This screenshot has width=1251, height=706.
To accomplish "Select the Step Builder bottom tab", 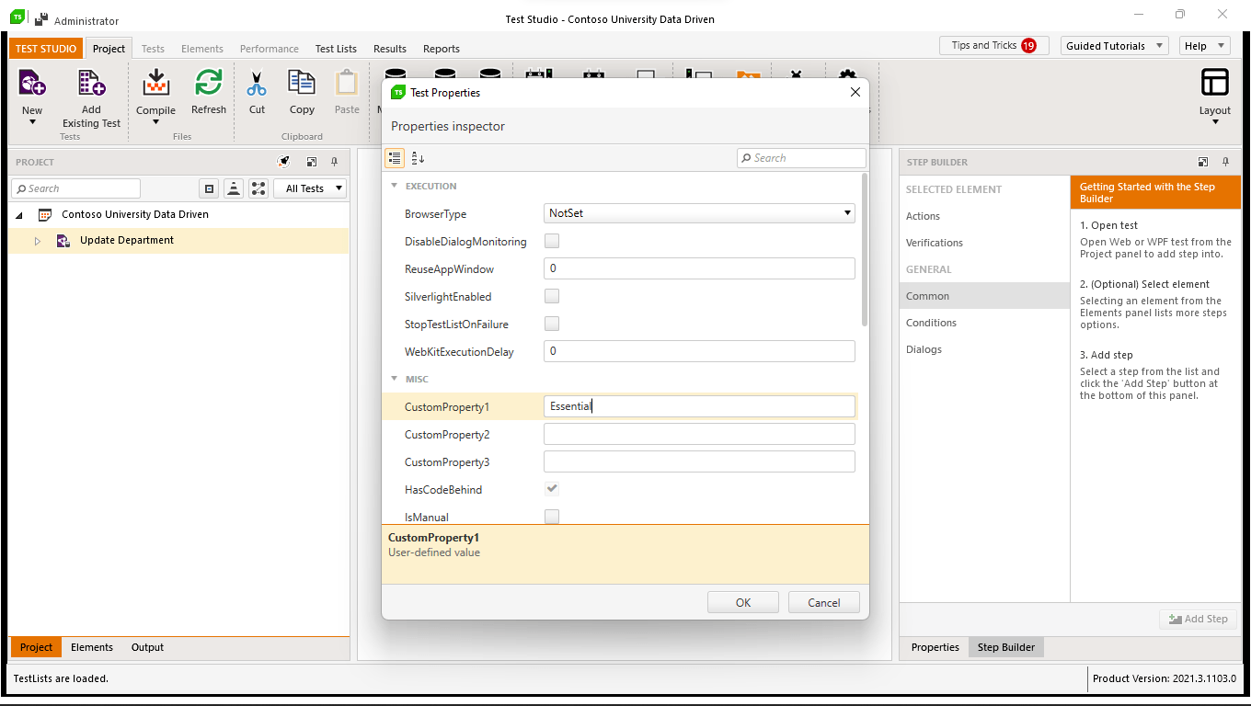I will coord(1006,647).
